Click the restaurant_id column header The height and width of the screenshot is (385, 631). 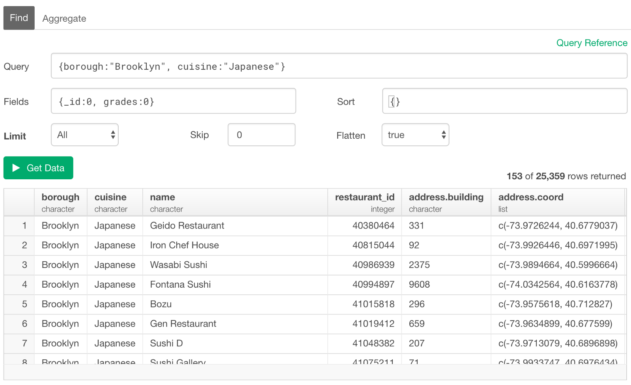(x=365, y=202)
